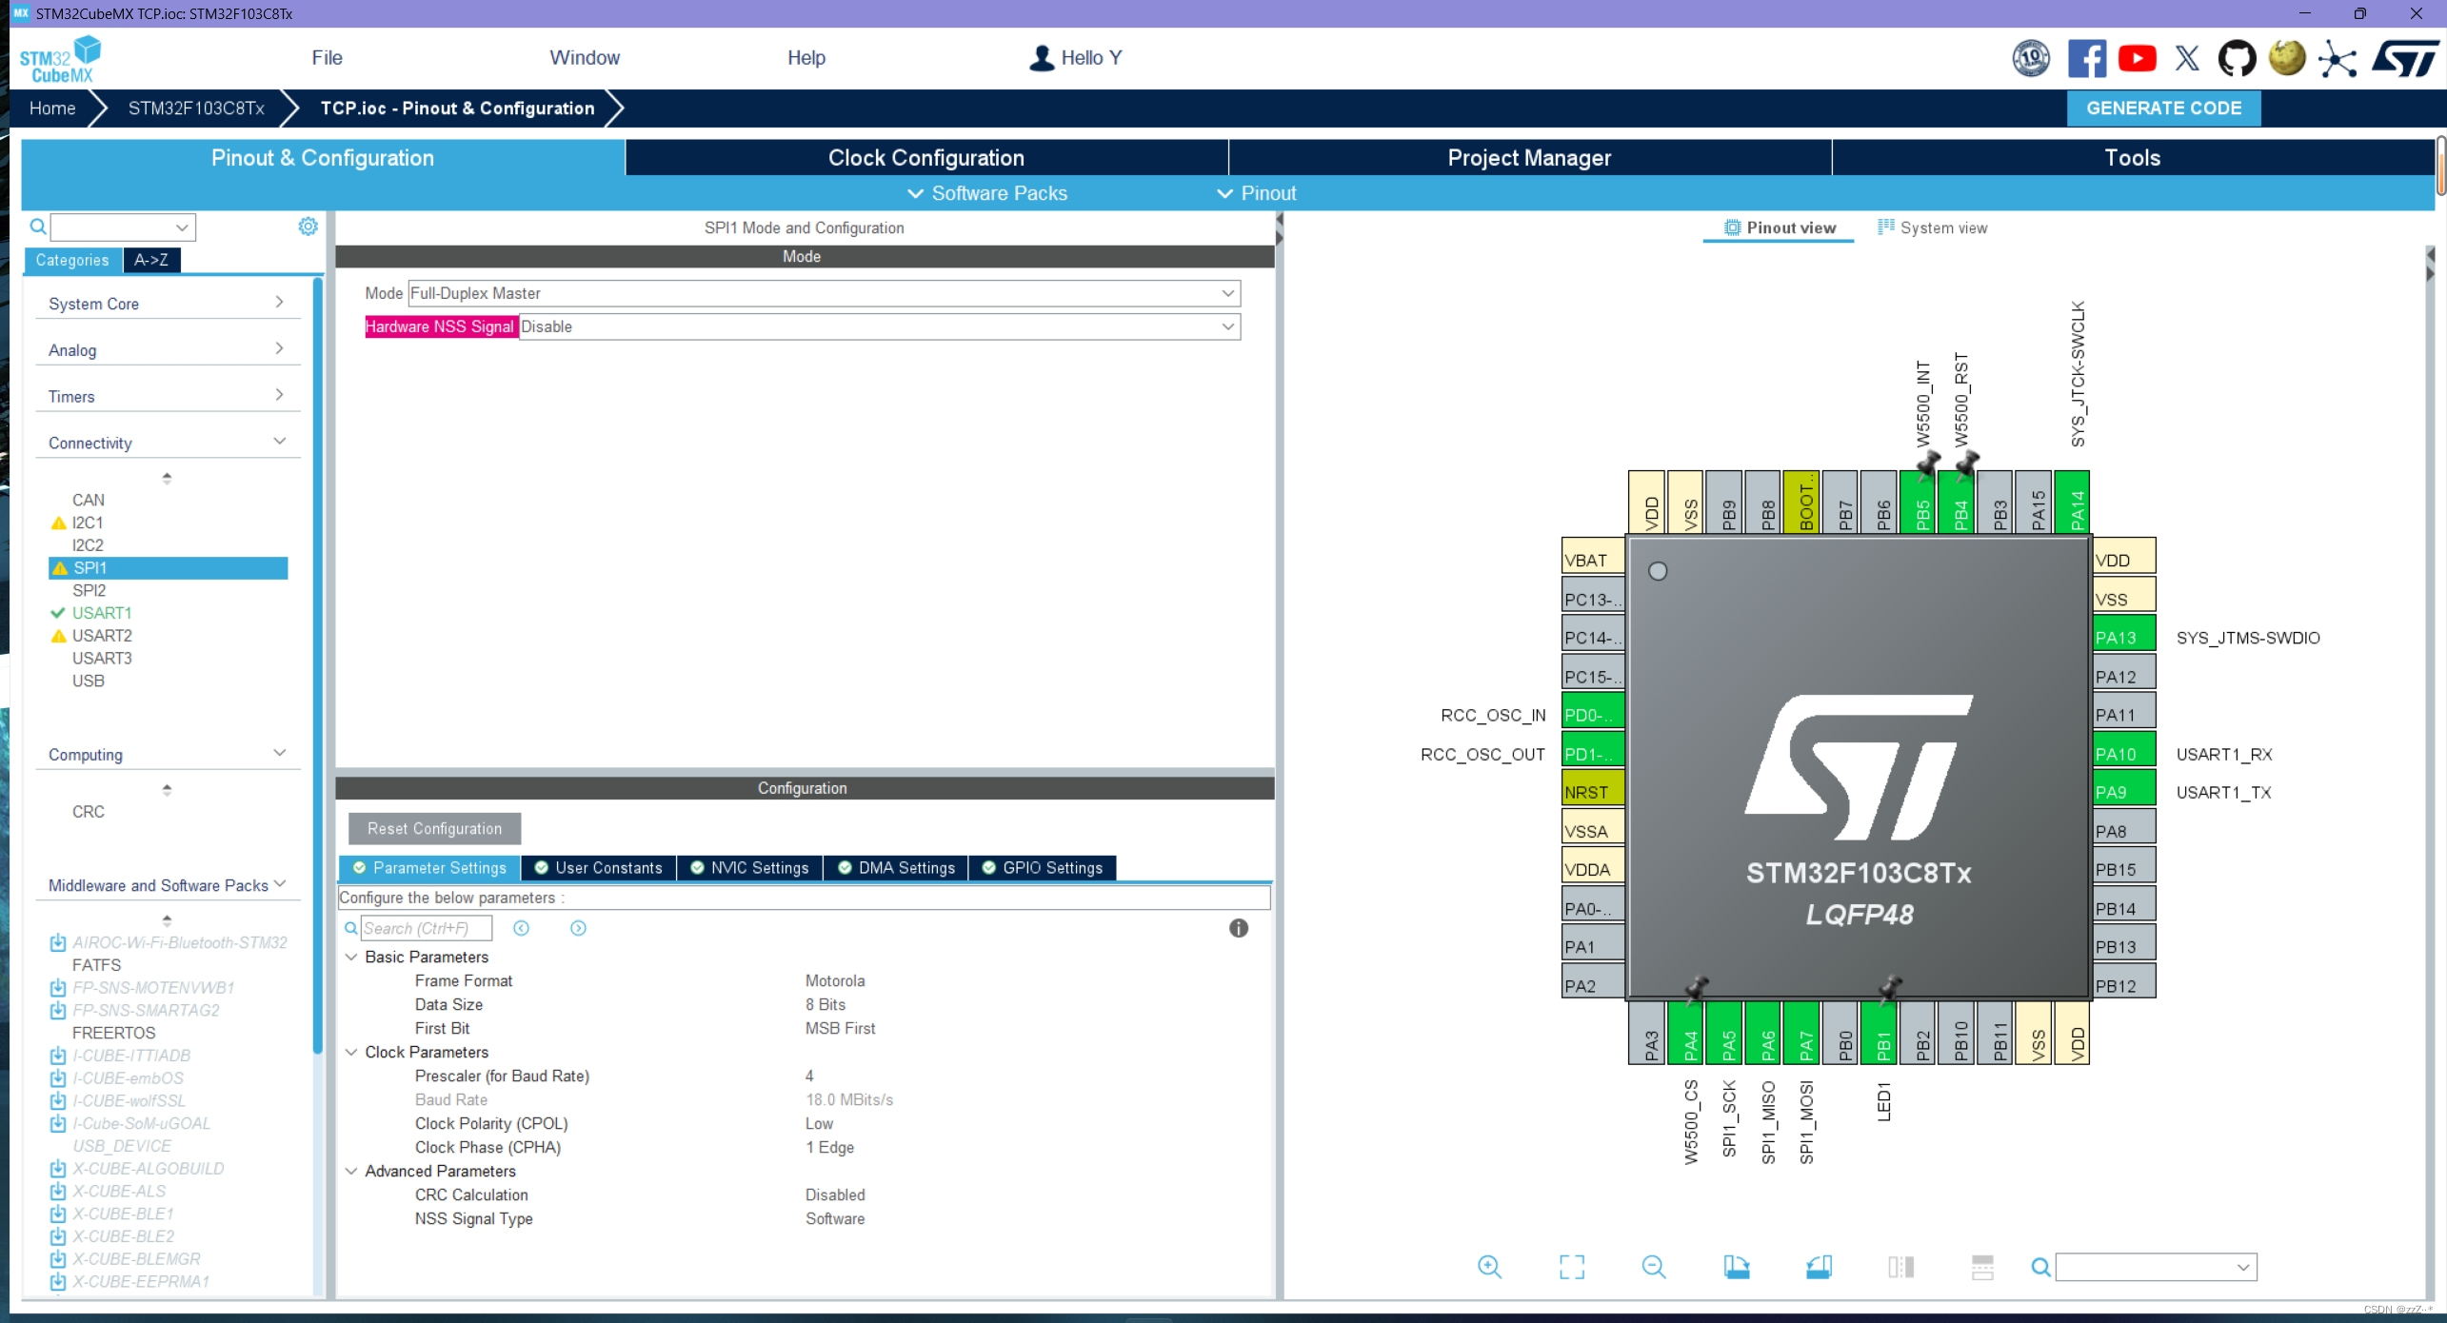Click the settings gear above categories
The width and height of the screenshot is (2447, 1323).
click(308, 227)
